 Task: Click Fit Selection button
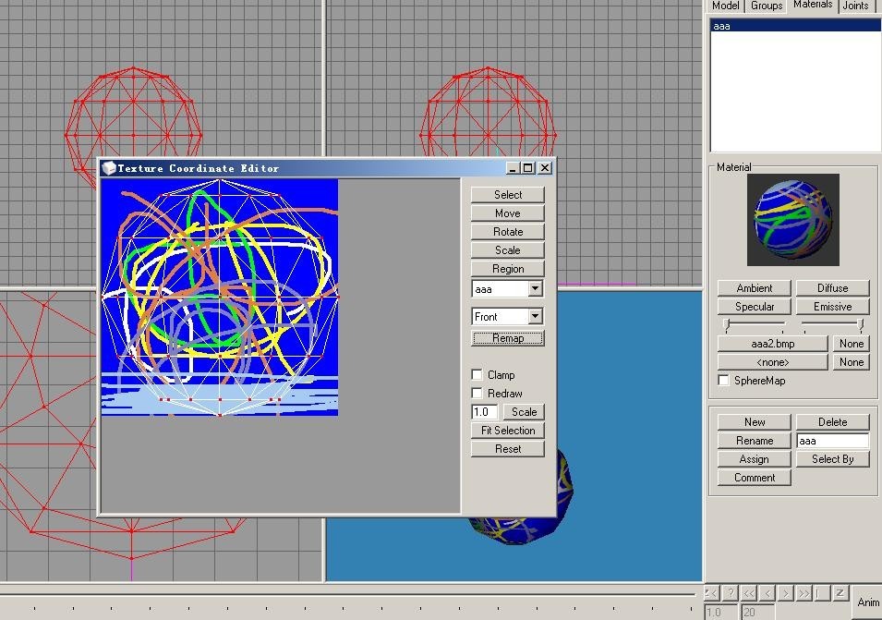click(507, 431)
